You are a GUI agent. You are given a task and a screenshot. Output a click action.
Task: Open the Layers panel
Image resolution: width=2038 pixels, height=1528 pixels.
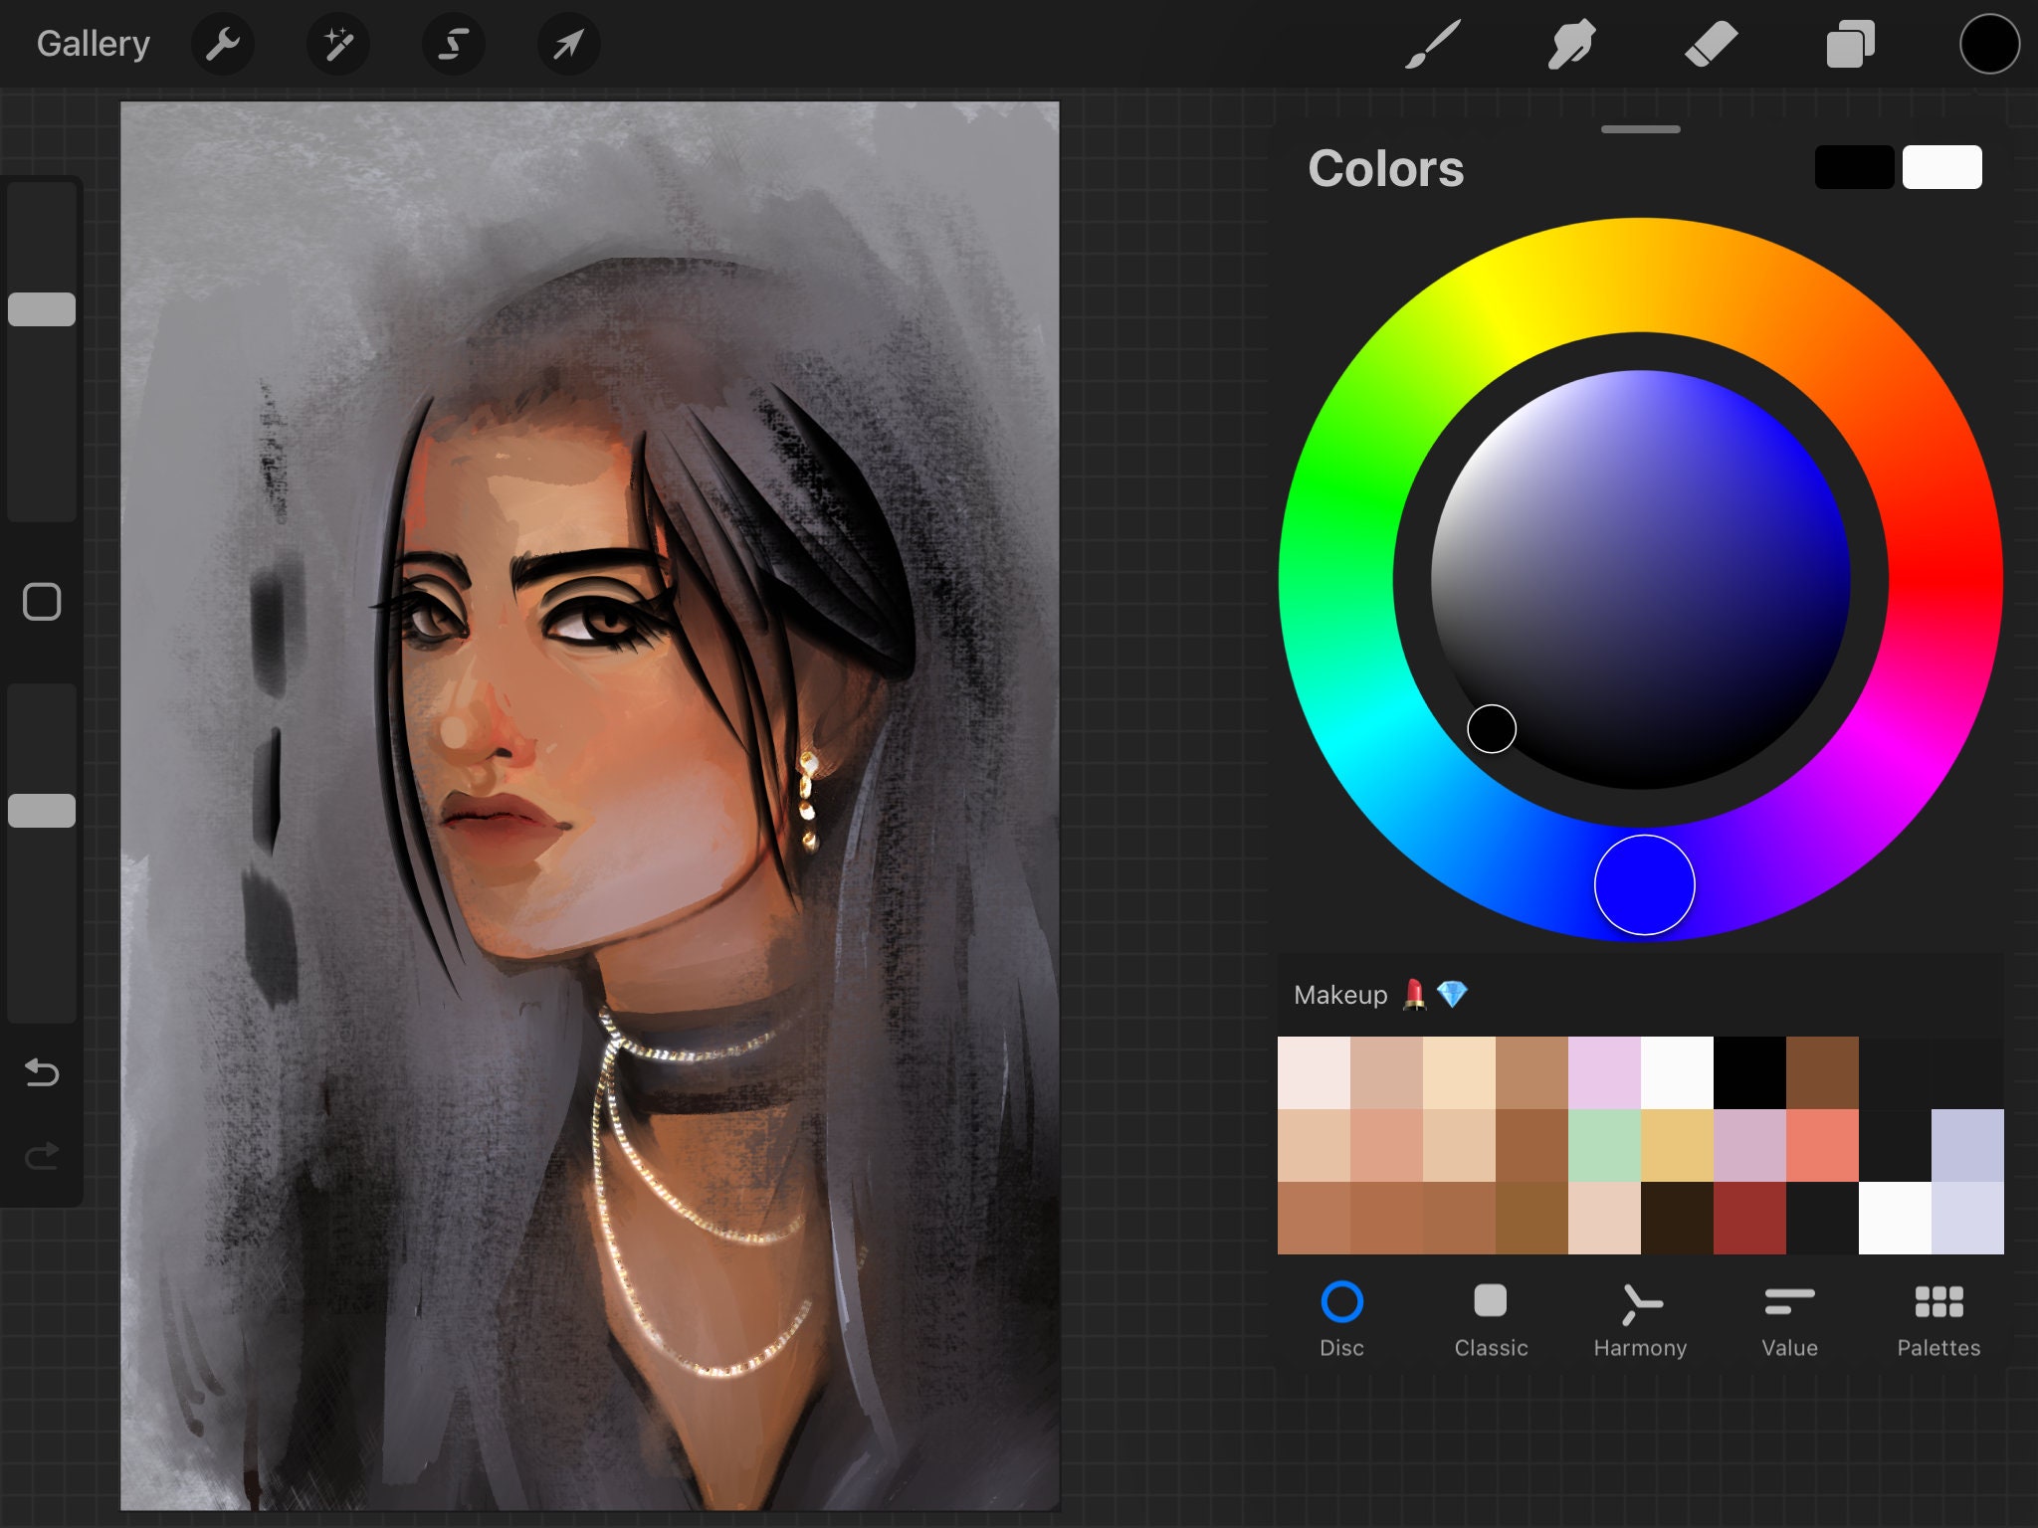click(x=1850, y=43)
